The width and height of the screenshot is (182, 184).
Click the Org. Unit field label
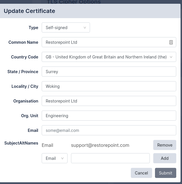click(x=29, y=116)
